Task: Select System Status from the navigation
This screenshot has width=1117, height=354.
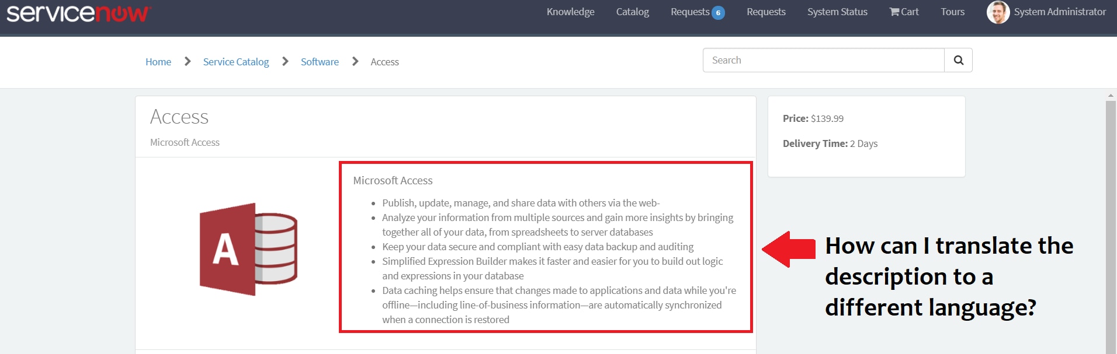Action: (837, 12)
